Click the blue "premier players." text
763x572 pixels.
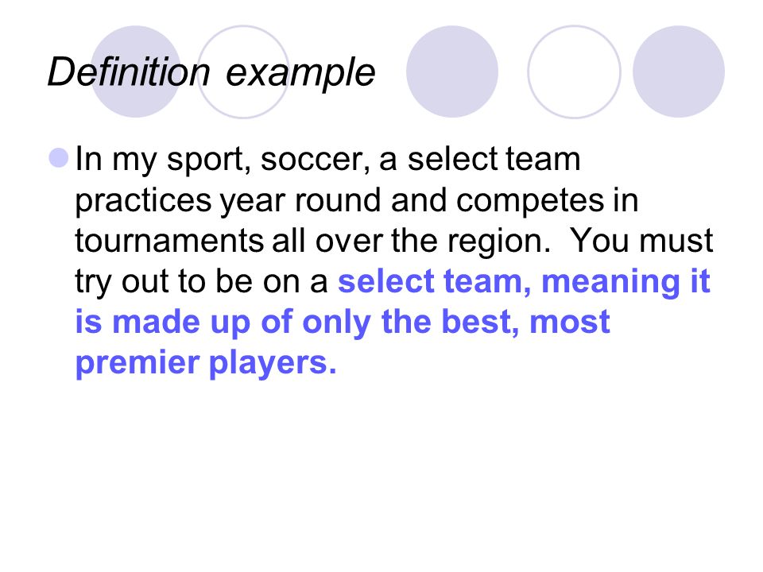tap(206, 363)
